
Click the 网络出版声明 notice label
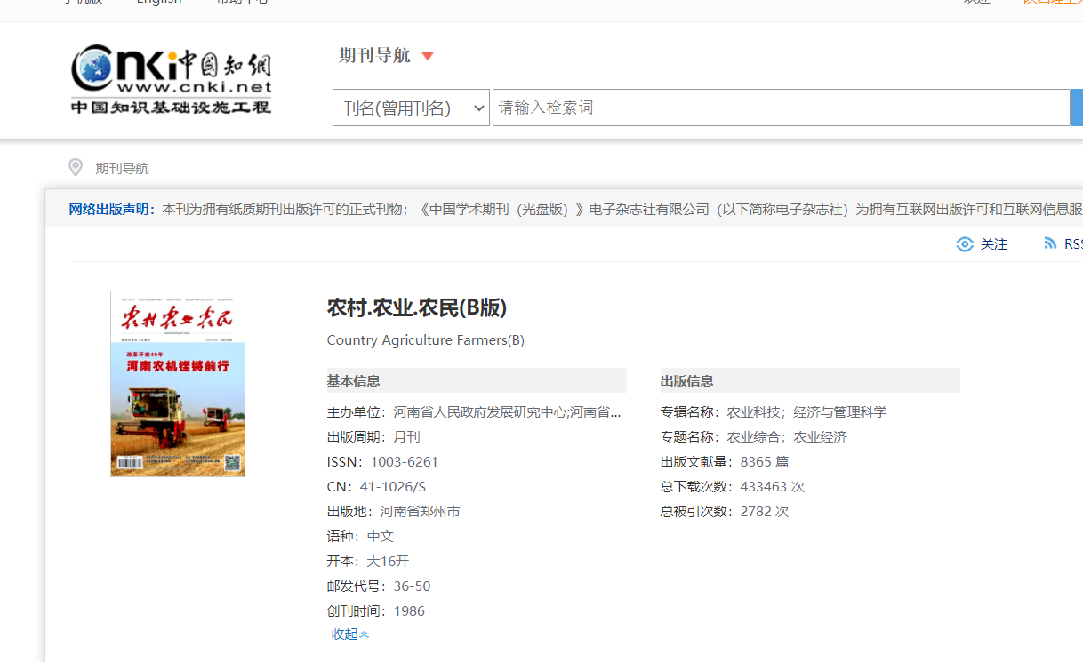(112, 210)
